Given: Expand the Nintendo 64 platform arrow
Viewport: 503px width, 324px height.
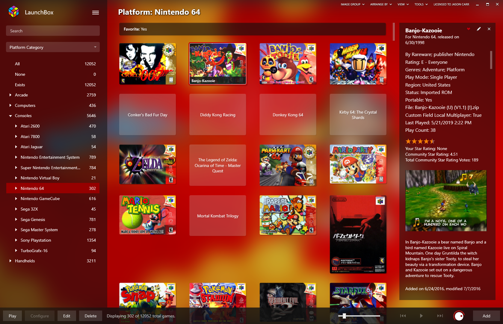Looking at the screenshot, I should (x=16, y=188).
